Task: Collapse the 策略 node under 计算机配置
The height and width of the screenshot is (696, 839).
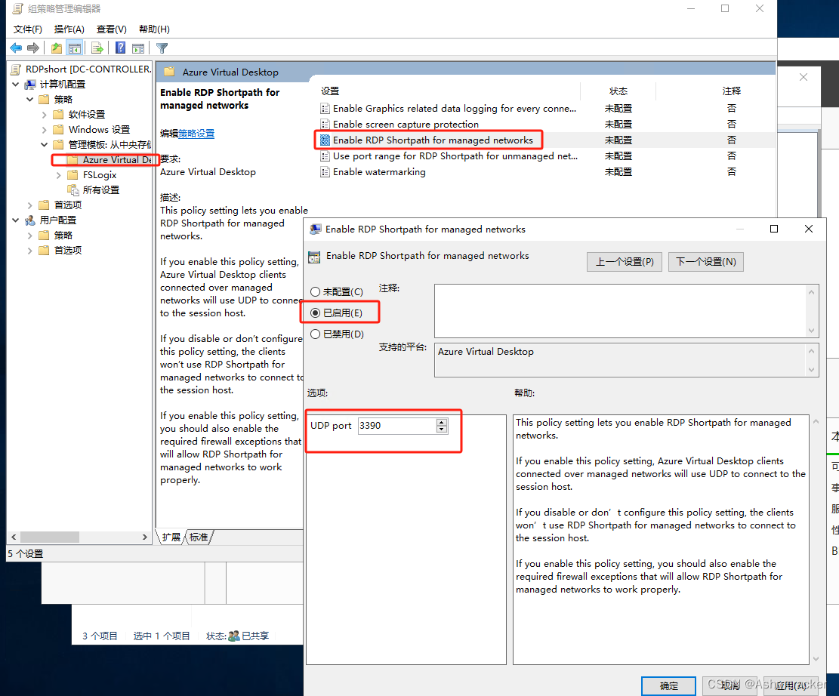Action: coord(29,100)
